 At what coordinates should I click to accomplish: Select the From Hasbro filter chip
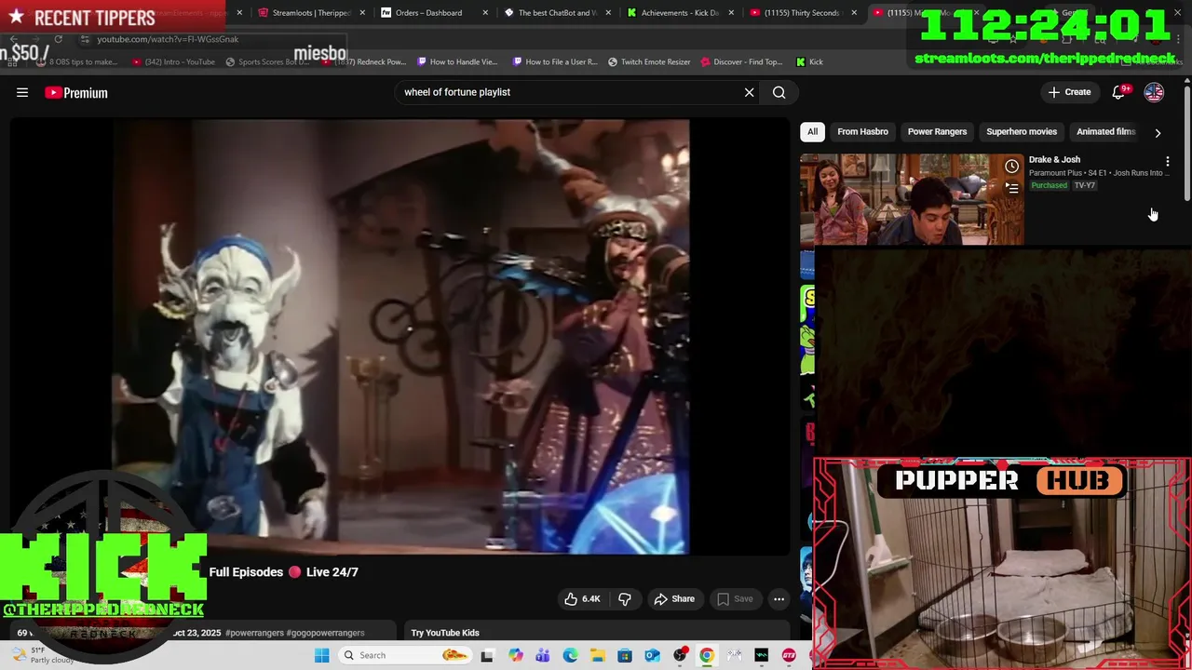(x=862, y=131)
